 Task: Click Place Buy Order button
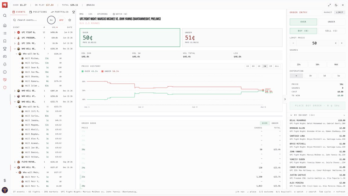tap(317, 106)
